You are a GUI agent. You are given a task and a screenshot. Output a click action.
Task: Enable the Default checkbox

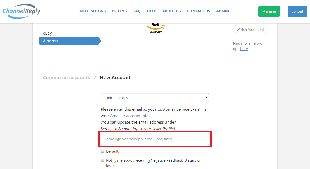coord(102,151)
